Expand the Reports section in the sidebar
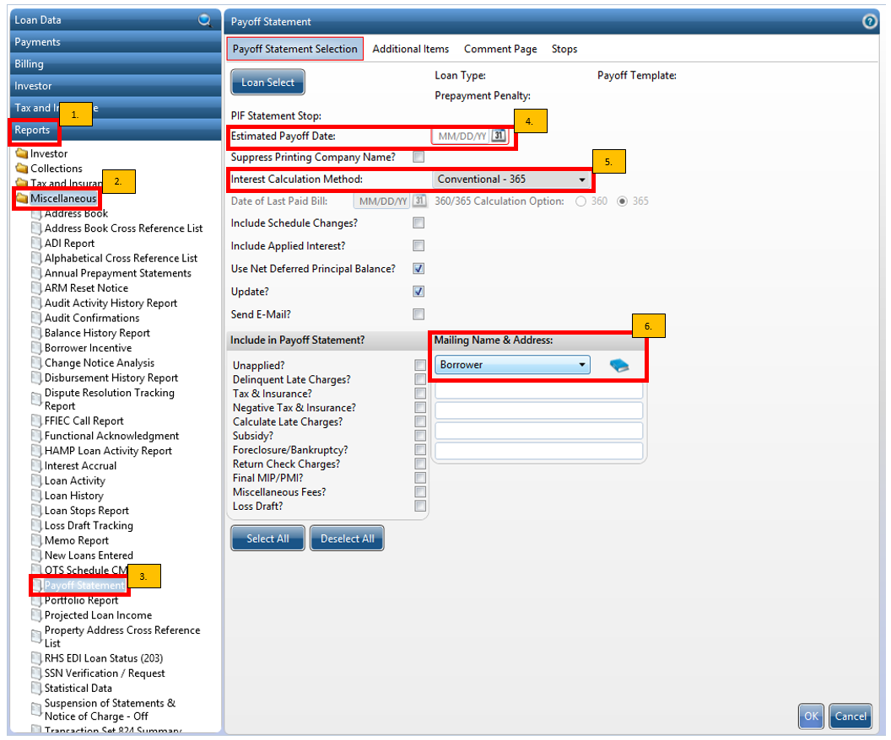The image size is (891, 740). click(34, 131)
